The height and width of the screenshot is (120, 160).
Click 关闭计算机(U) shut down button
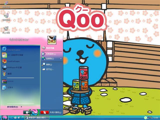coord(51,112)
